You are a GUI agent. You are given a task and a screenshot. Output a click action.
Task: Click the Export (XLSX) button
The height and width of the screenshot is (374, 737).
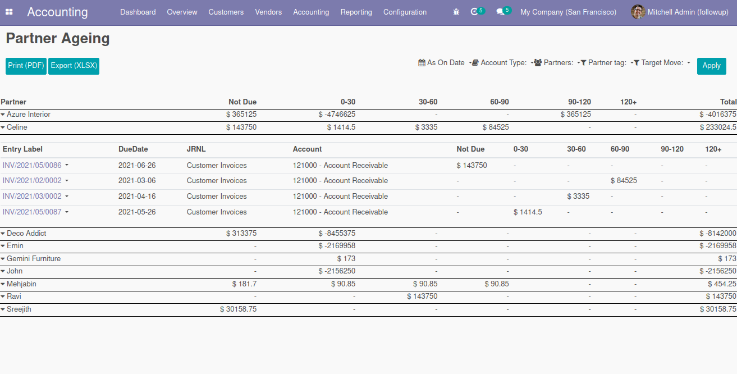[74, 66]
